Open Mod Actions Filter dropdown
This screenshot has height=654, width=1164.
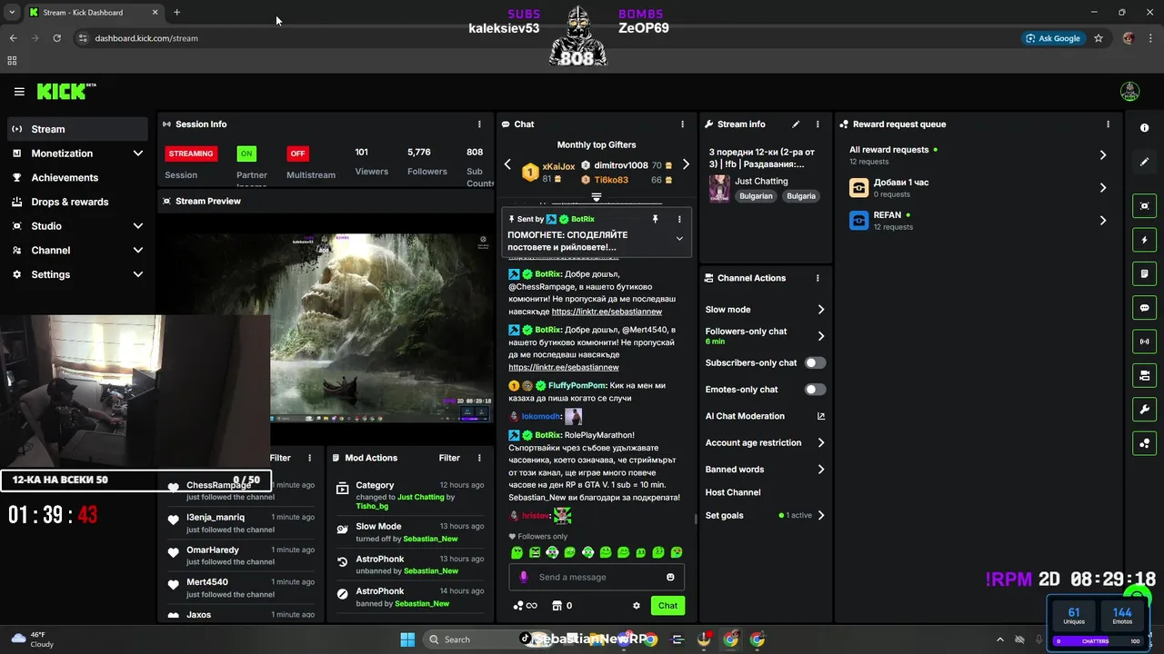click(x=449, y=458)
